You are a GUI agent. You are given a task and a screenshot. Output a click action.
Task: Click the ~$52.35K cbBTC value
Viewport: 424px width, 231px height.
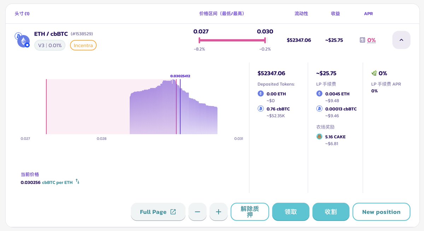coord(276,116)
